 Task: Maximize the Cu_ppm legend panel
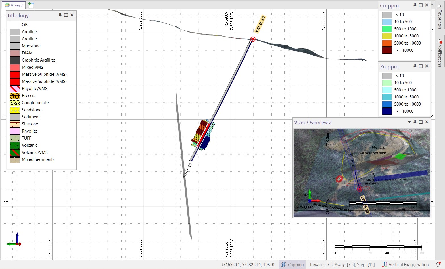(x=421, y=5)
